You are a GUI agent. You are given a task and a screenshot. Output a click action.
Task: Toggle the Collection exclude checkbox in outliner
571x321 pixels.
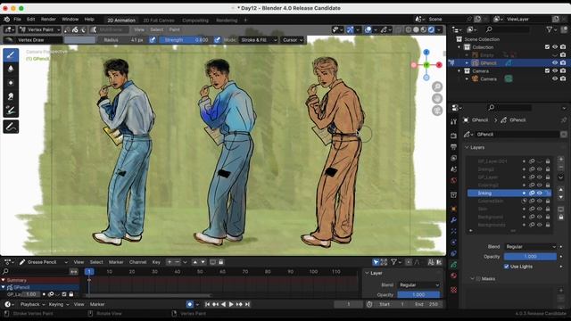pyautogui.click(x=547, y=47)
